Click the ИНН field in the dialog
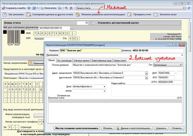The height and width of the screenshot is (136, 193). click(166, 73)
